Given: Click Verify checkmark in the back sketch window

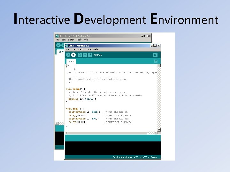Looking at the screenshot, I should 58,45.
